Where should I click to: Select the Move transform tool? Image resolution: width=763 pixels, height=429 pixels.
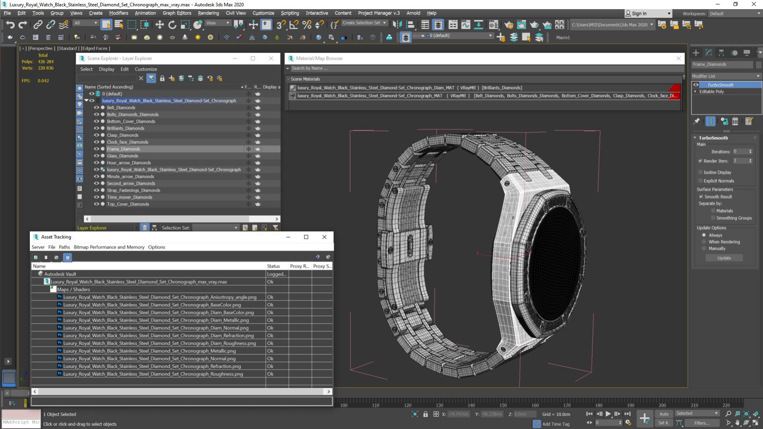pos(159,25)
